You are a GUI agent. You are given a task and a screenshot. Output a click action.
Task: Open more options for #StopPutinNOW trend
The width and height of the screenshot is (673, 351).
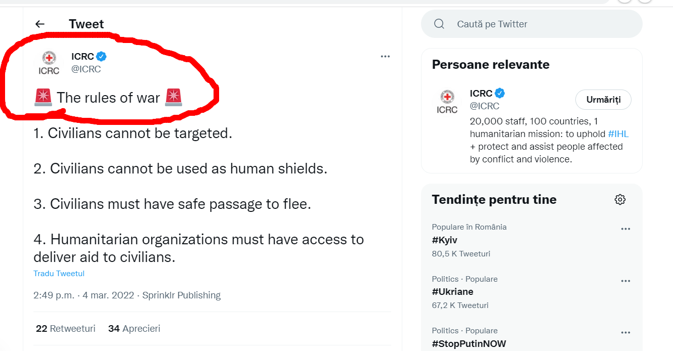tap(625, 333)
